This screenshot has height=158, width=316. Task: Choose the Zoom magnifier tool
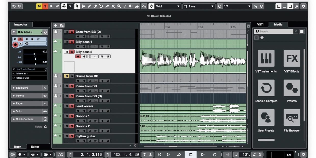click(x=119, y=6)
